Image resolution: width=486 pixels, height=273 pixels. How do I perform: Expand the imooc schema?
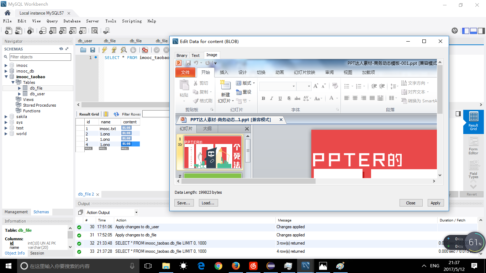tap(6, 65)
